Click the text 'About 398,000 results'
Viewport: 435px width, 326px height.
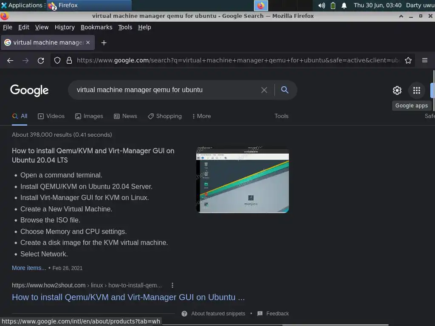pos(42,135)
